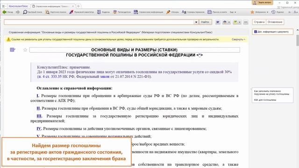Jump to section I of contents
This screenshot has height=168, width=299.
38,96
